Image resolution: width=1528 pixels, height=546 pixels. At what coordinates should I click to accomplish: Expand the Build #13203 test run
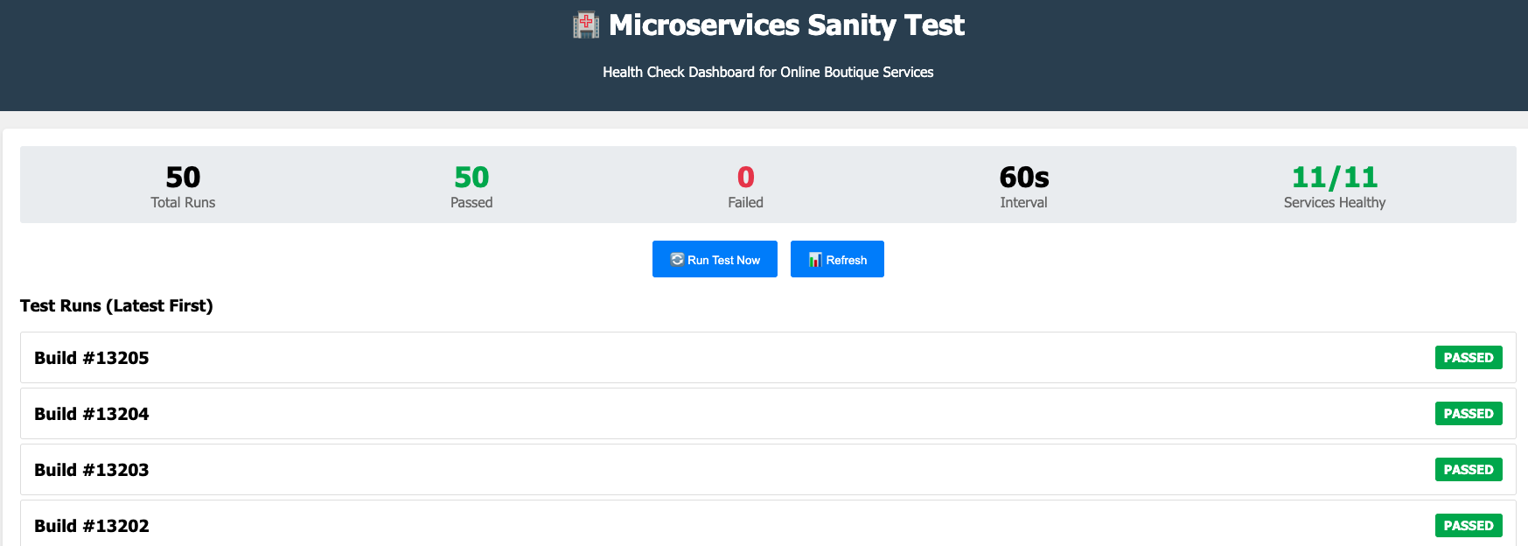tap(768, 469)
